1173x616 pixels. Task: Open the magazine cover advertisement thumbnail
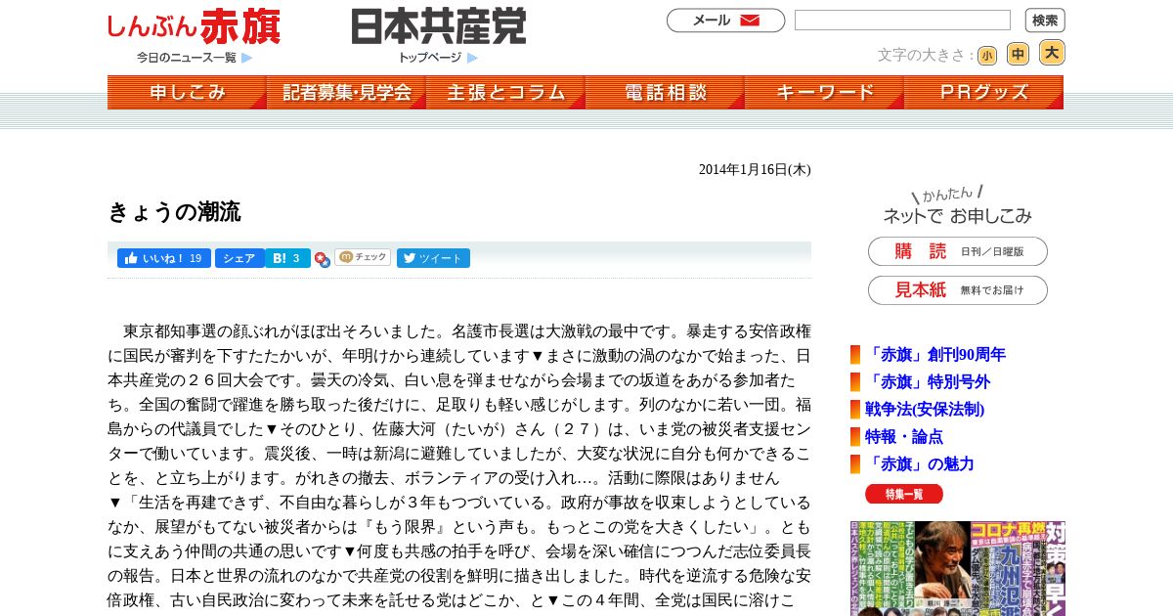[958, 568]
